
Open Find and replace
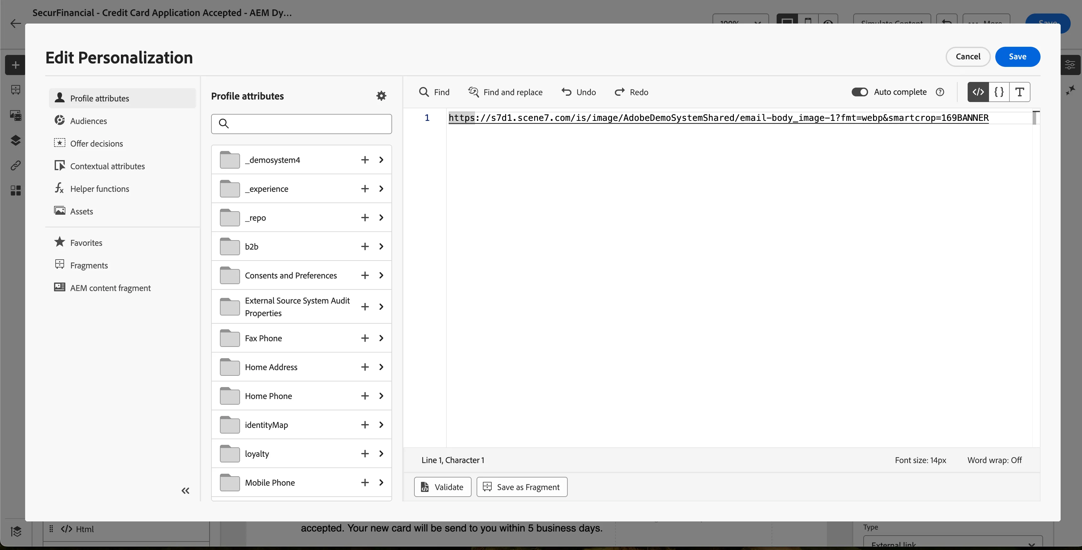[505, 92]
